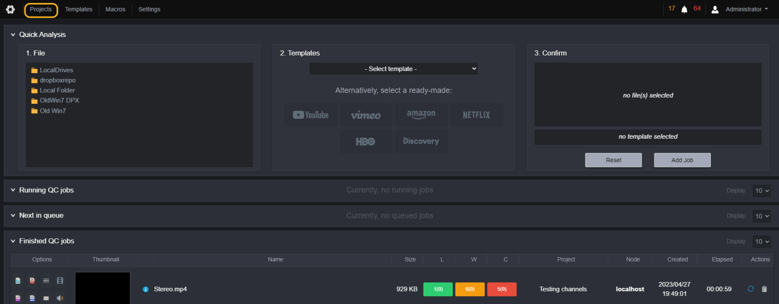Open the Select template dropdown
Screen dimensions: 779x304
[393, 69]
